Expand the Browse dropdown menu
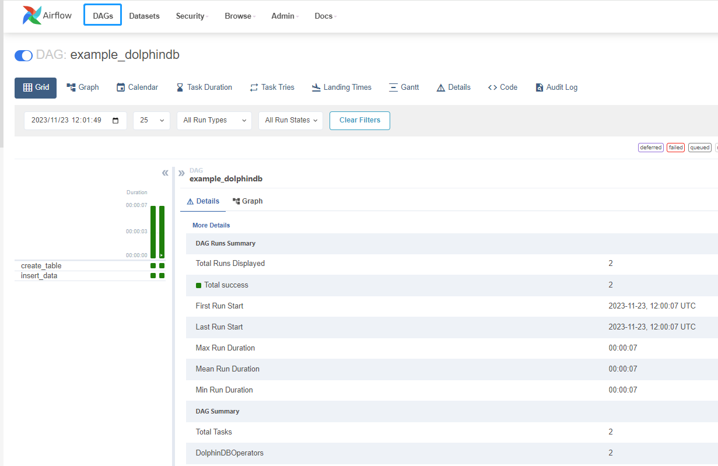The width and height of the screenshot is (718, 466). tap(240, 16)
